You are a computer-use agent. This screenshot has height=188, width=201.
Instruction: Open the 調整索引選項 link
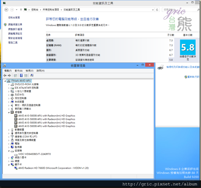point(15,29)
